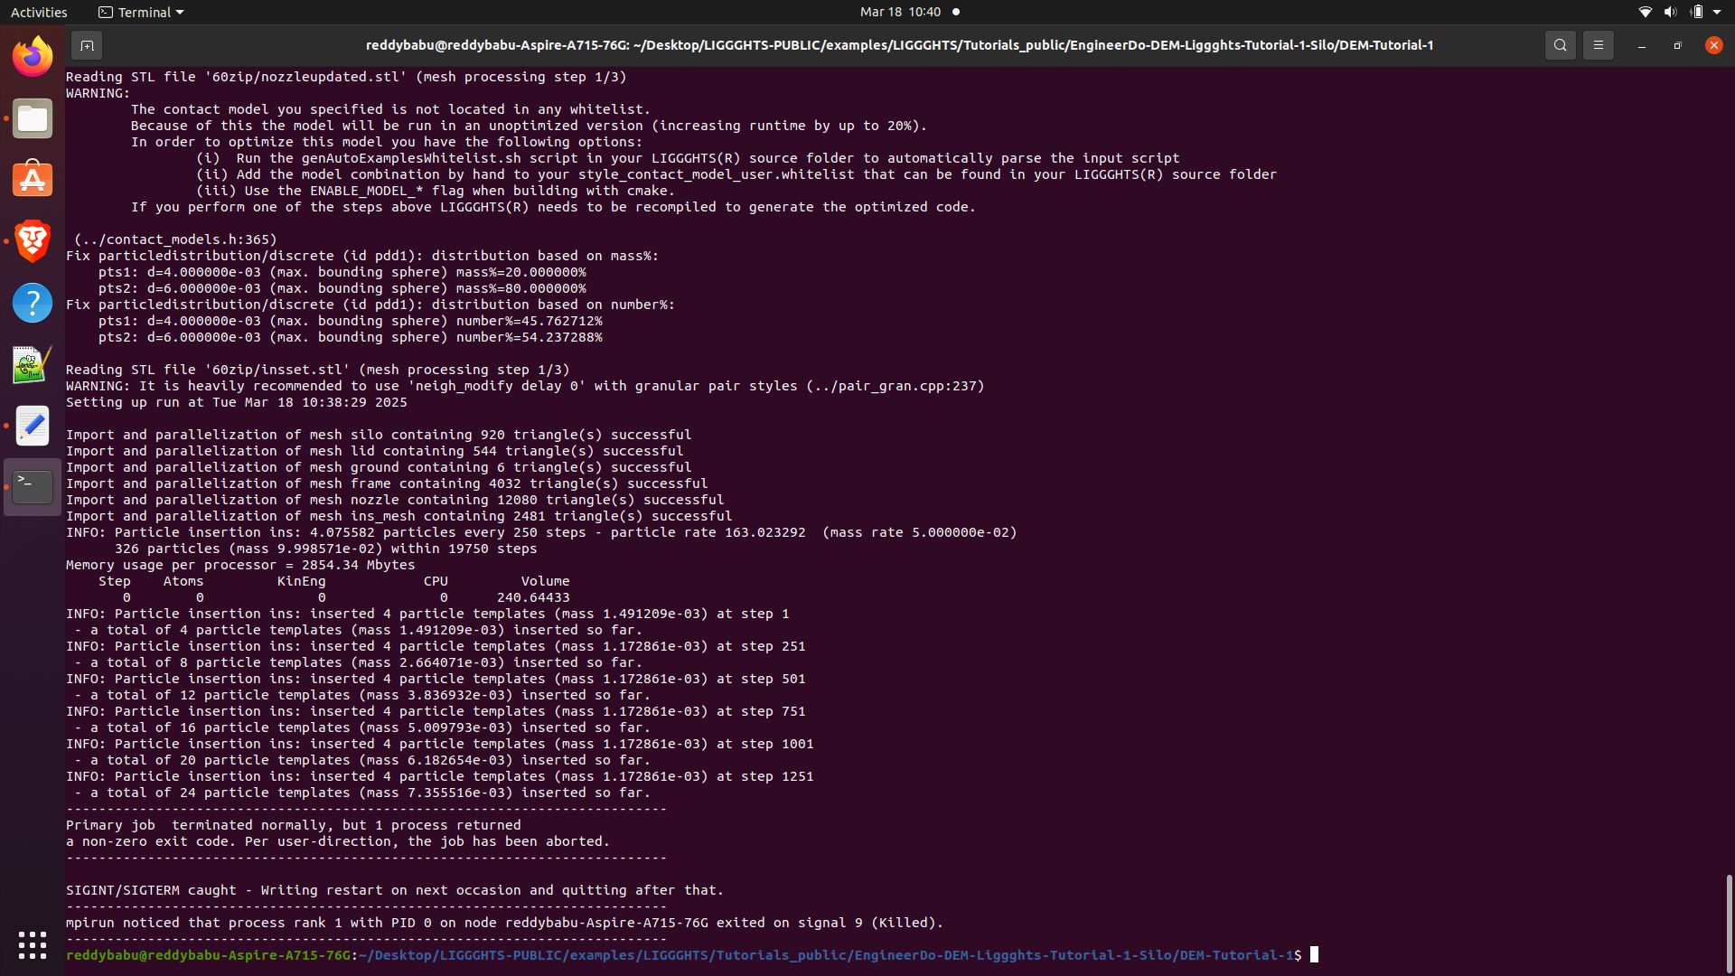Open the Activities overview
The height and width of the screenshot is (976, 1735).
click(39, 12)
